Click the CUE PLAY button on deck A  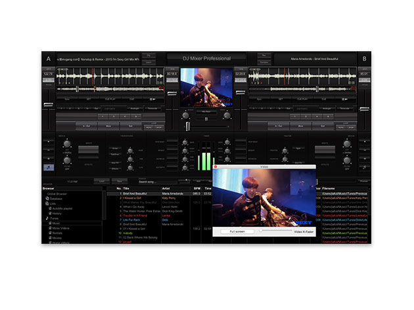coord(110,100)
